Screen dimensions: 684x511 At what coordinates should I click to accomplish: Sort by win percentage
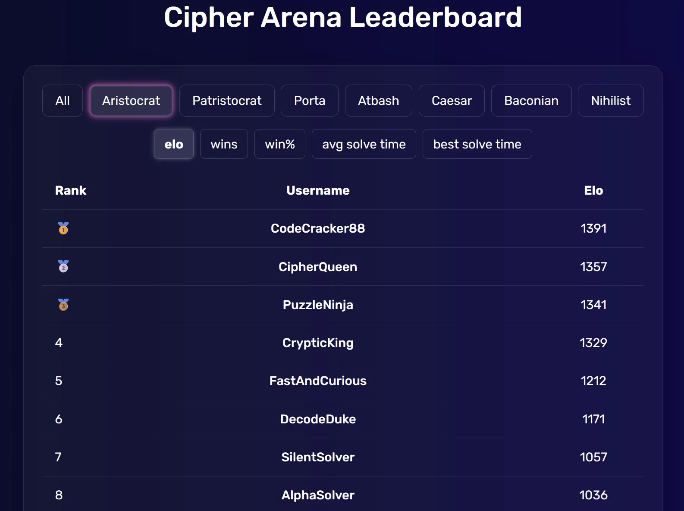(279, 144)
